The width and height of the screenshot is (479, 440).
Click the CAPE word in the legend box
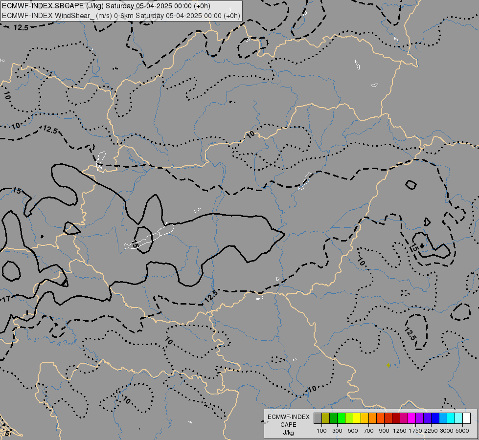click(x=288, y=425)
